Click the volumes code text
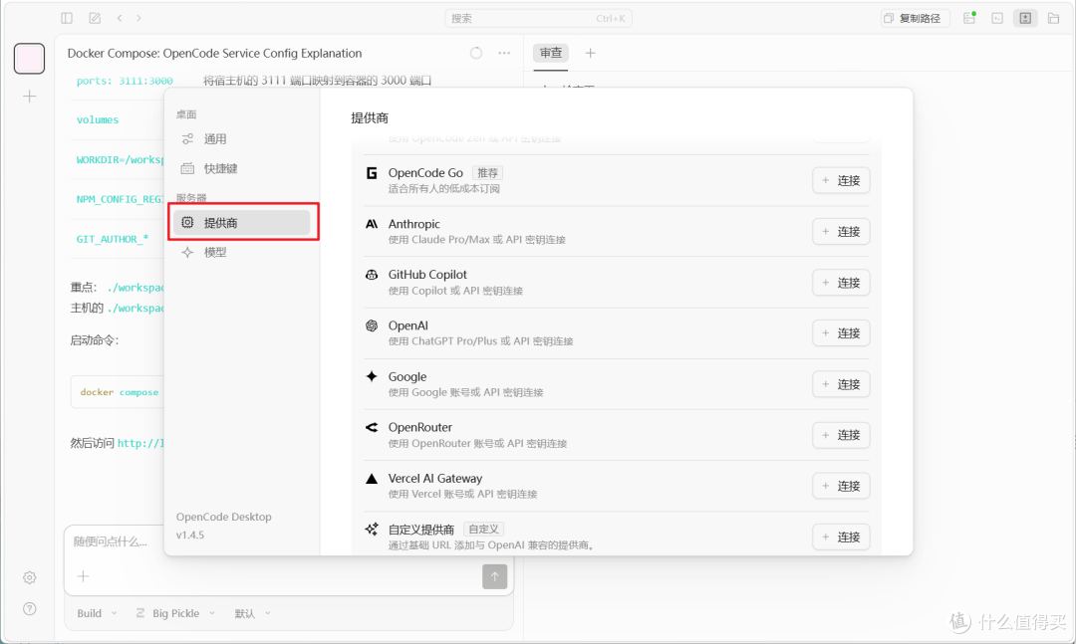This screenshot has height=644, width=1076. point(98,119)
